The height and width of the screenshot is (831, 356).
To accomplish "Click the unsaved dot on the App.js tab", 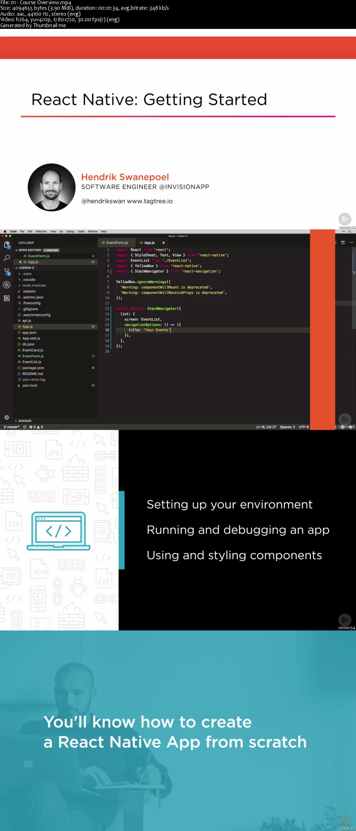I will point(163,243).
